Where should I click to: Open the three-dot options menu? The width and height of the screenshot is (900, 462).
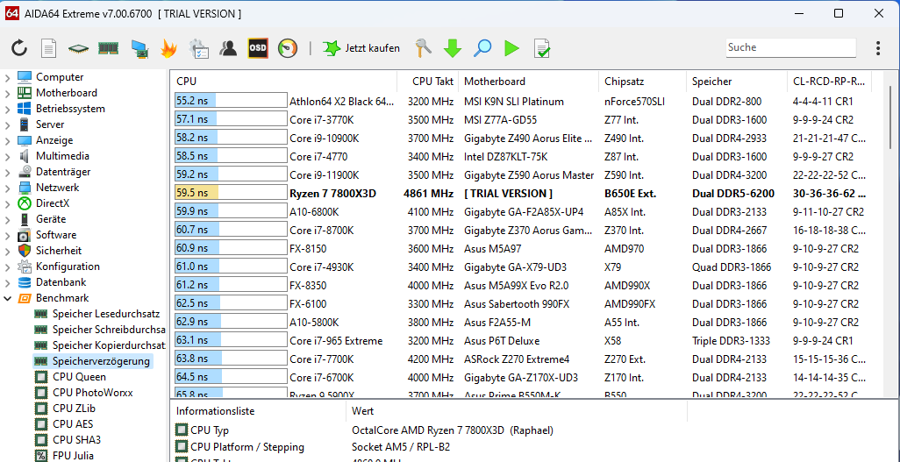(878, 48)
